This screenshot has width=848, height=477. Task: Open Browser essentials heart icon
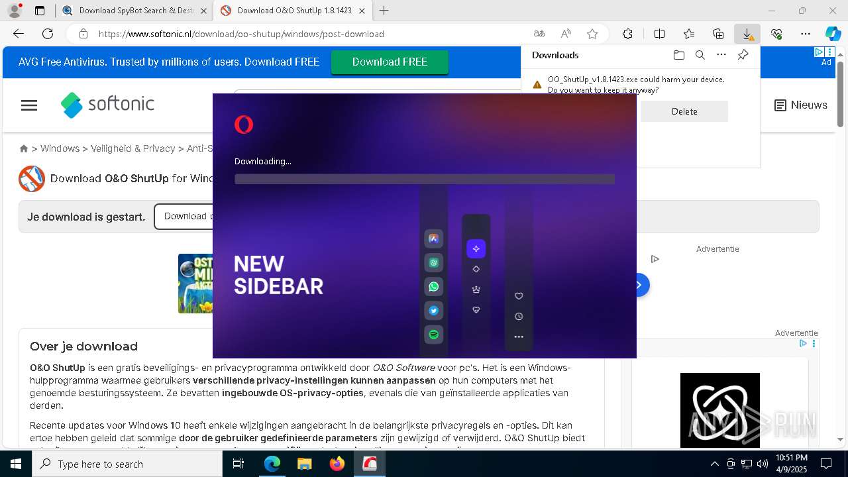776,34
